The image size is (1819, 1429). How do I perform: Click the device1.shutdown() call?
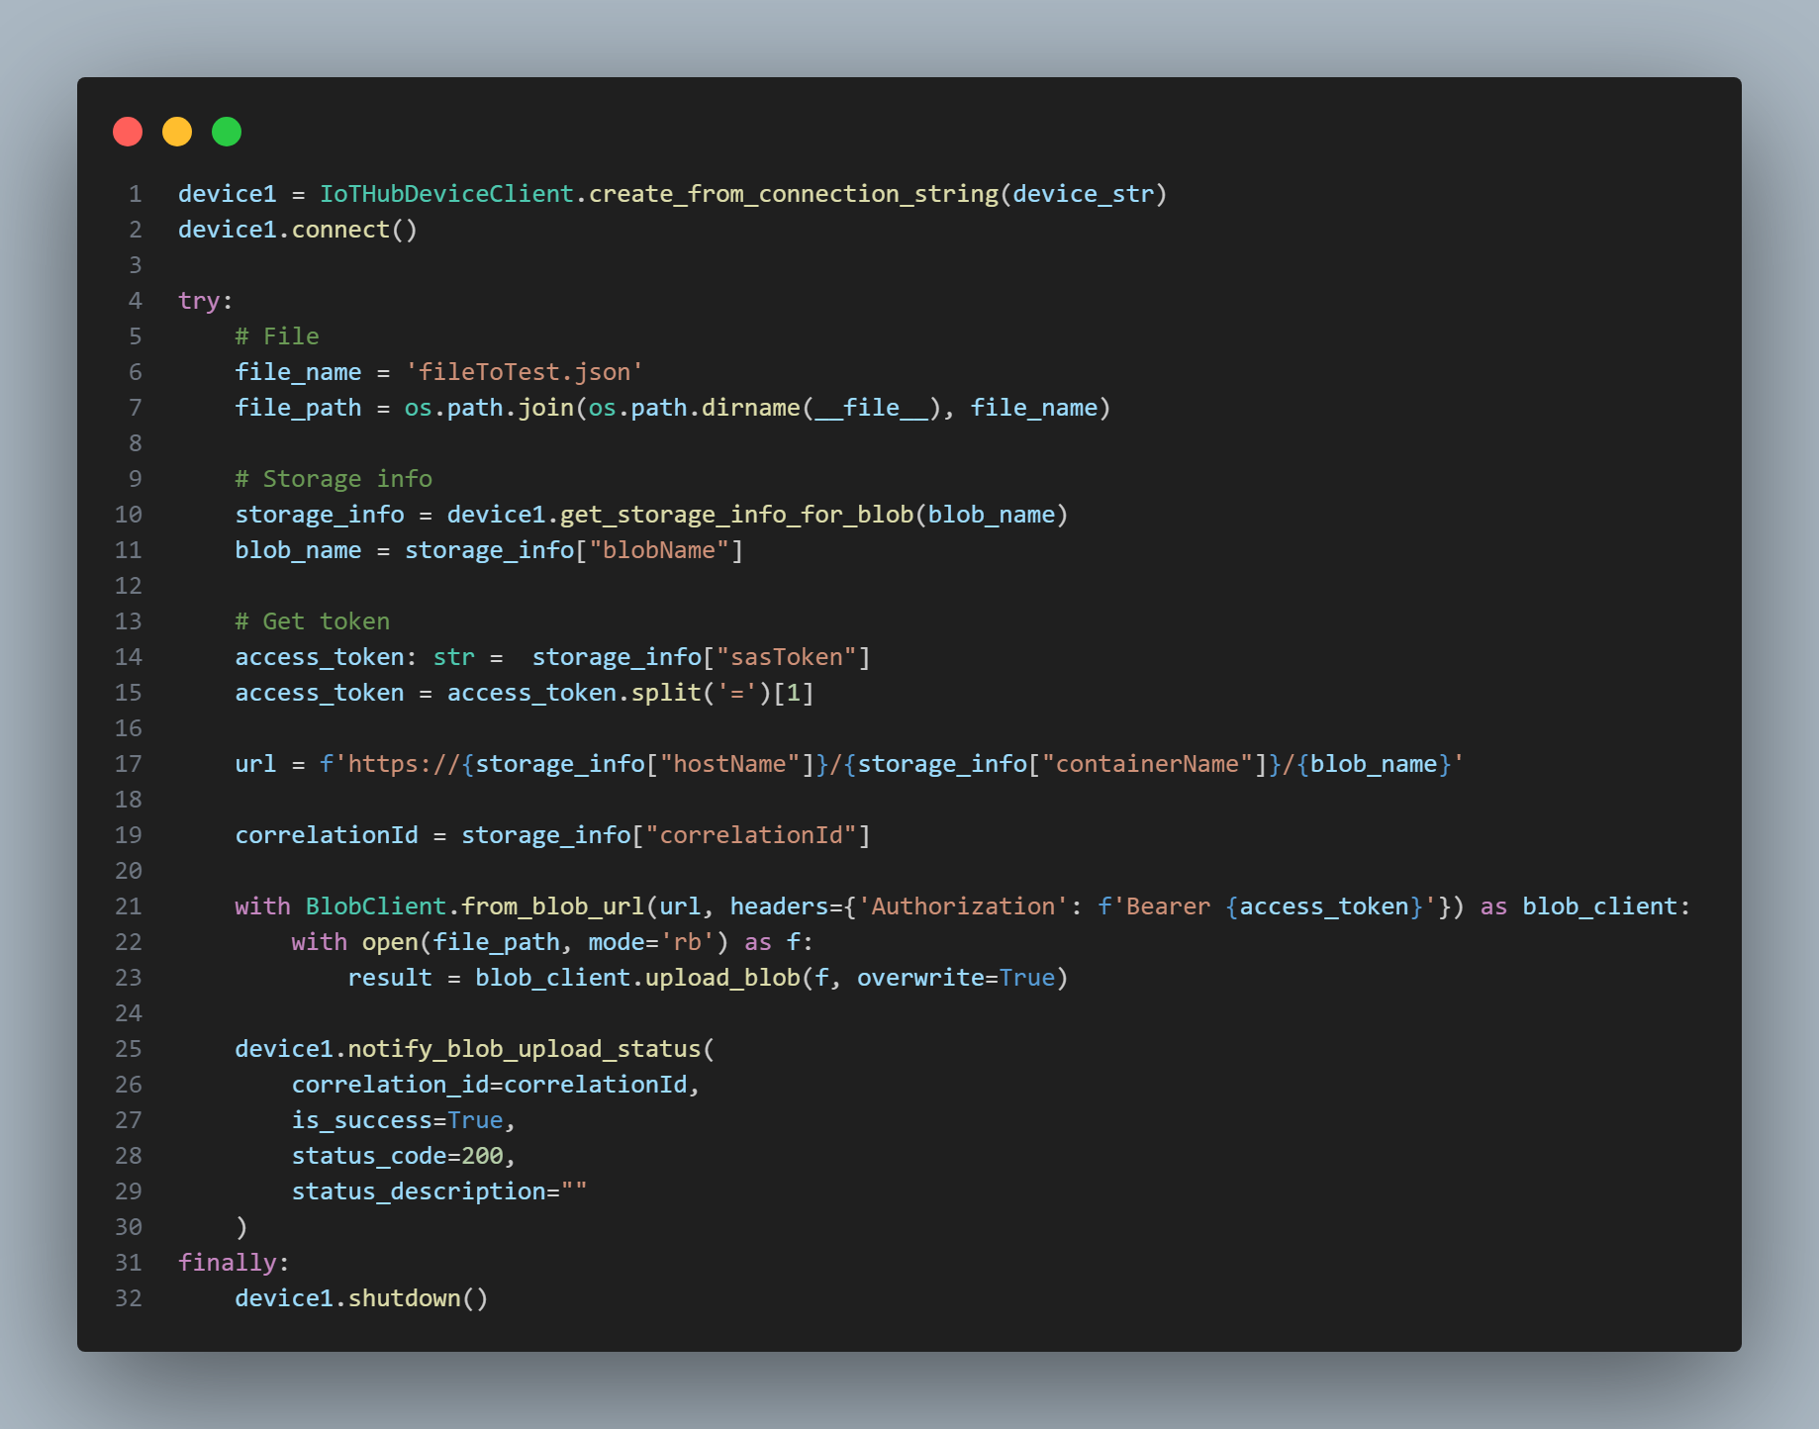(x=360, y=1297)
